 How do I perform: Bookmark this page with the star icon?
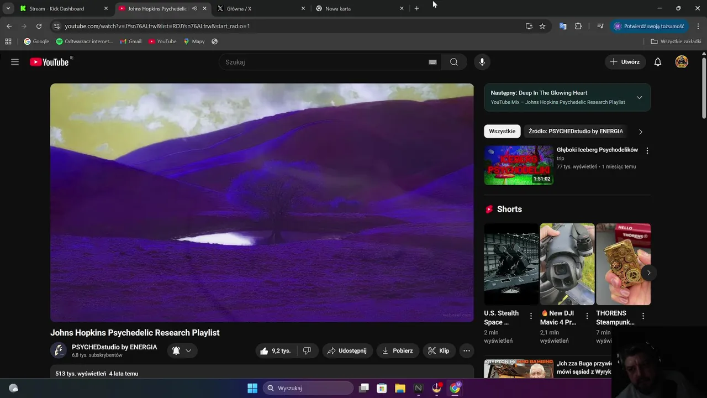click(x=542, y=26)
